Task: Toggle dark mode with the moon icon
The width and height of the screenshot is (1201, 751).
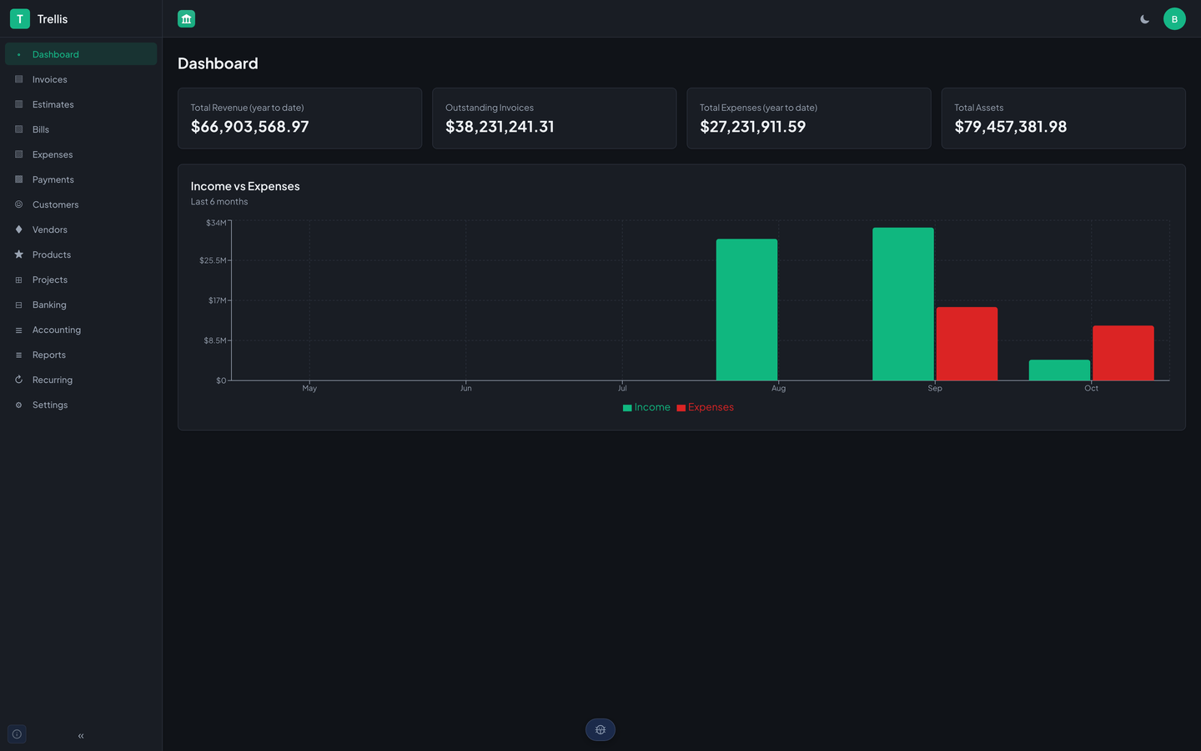Action: [1144, 19]
